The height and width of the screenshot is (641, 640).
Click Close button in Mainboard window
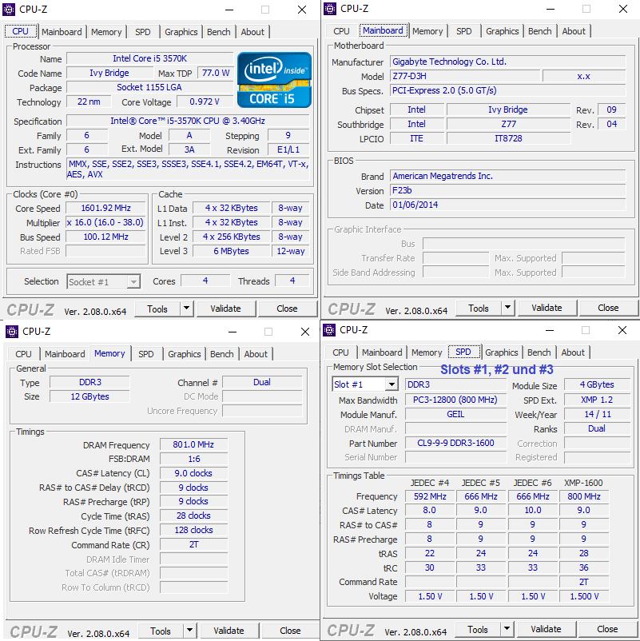608,308
